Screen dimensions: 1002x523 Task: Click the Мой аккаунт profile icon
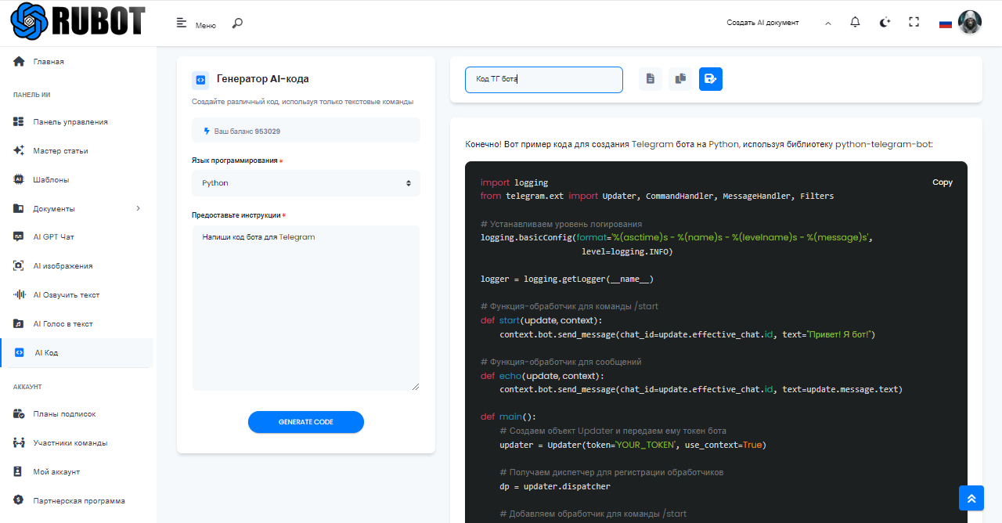(x=19, y=471)
